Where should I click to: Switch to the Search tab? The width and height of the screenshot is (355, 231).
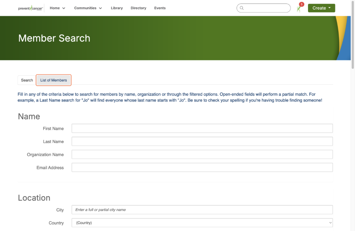coord(27,80)
